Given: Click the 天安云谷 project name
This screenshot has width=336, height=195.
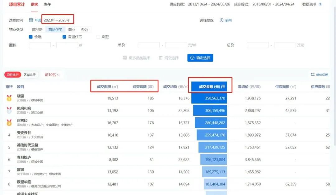Looking at the screenshot, I should pyautogui.click(x=24, y=133).
